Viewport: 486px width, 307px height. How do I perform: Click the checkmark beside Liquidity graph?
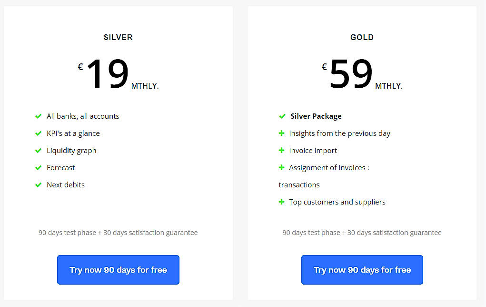point(39,150)
